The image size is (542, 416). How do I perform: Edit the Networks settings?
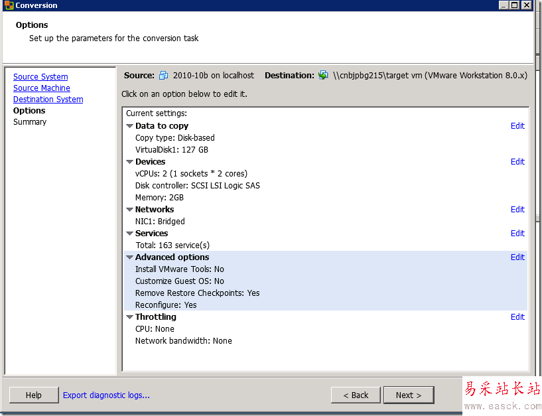click(517, 210)
